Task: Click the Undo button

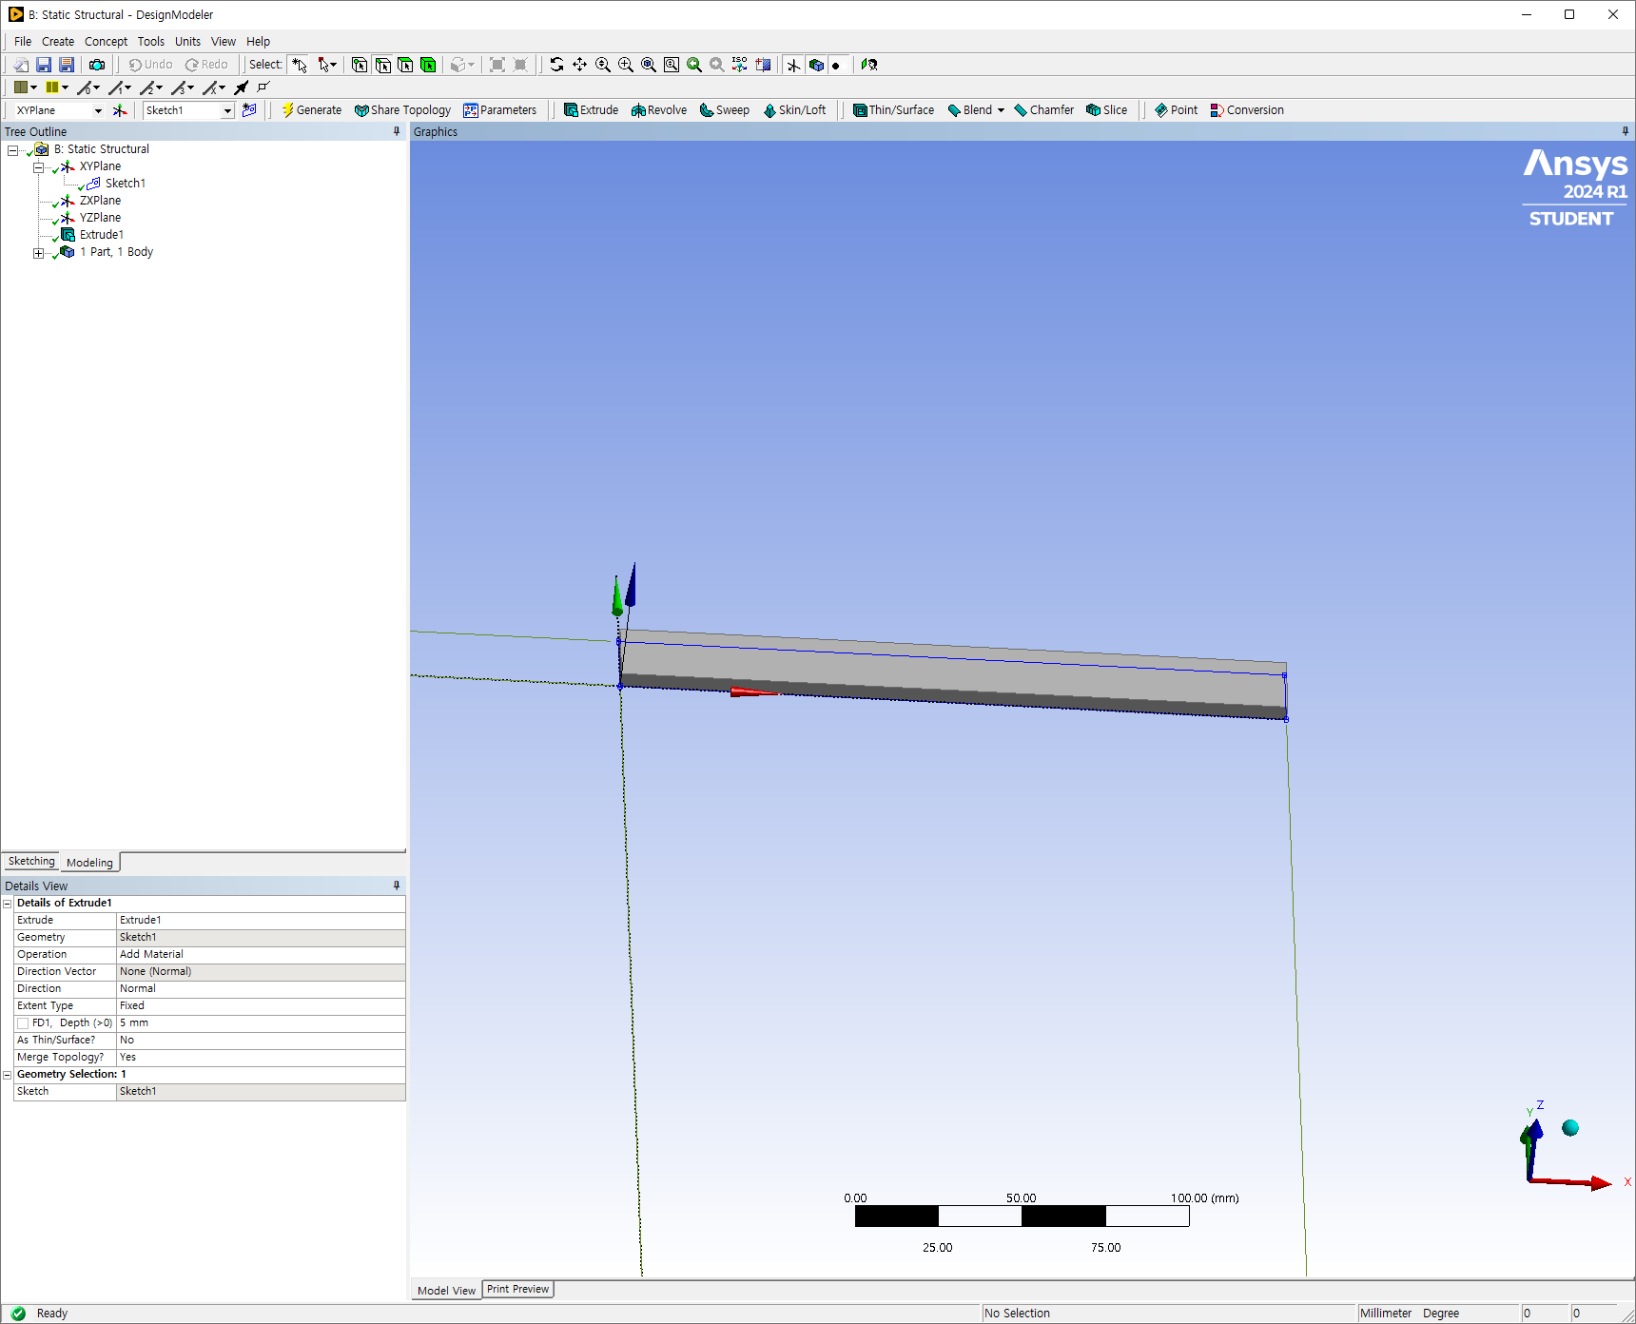Action: tap(150, 65)
